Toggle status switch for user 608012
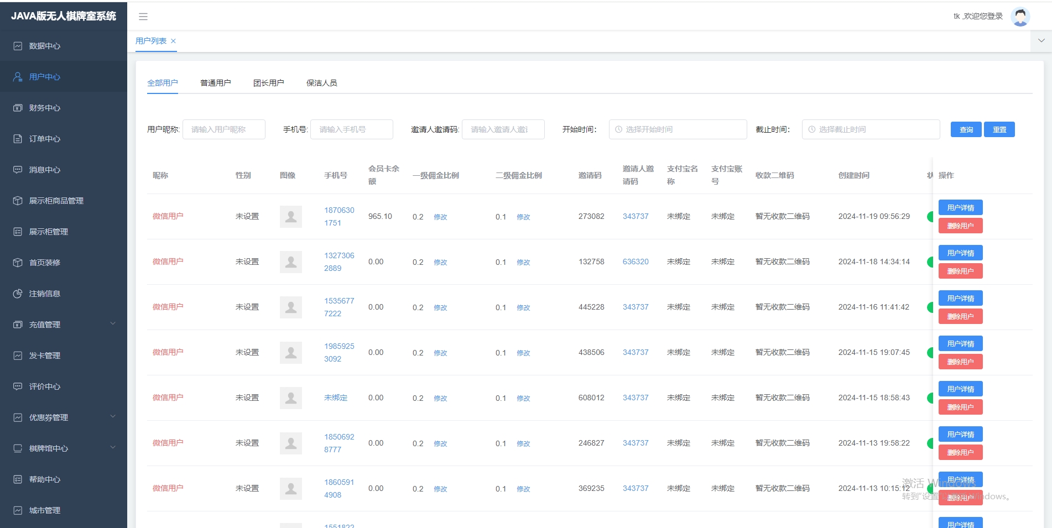This screenshot has width=1052, height=528. coord(930,398)
